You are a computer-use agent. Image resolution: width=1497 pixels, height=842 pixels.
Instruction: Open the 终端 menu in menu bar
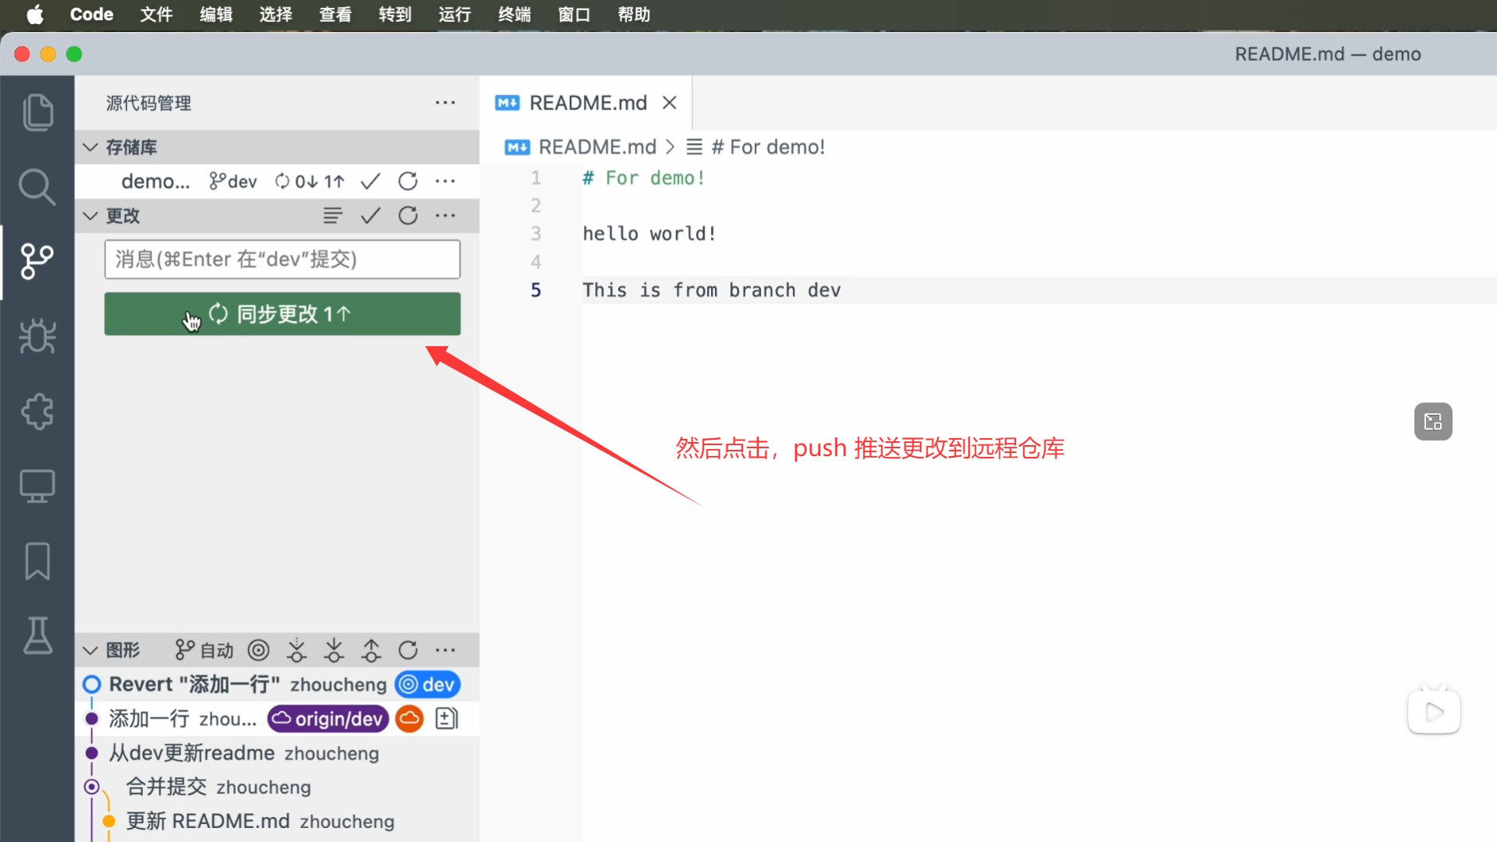click(515, 14)
